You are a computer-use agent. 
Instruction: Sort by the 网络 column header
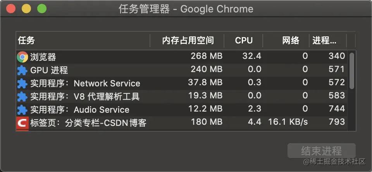click(290, 40)
